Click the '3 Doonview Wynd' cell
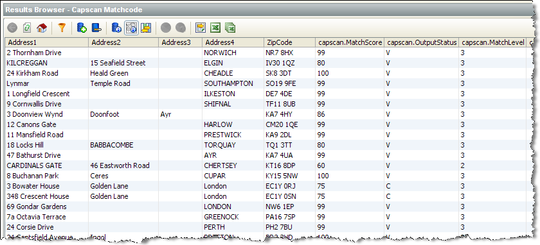Screen dimensions: 540x245 click(47, 114)
